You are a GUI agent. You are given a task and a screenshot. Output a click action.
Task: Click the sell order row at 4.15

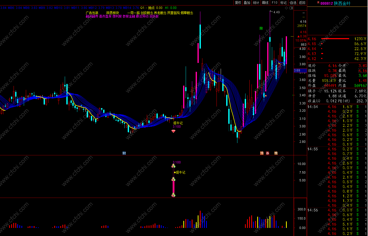337,44
